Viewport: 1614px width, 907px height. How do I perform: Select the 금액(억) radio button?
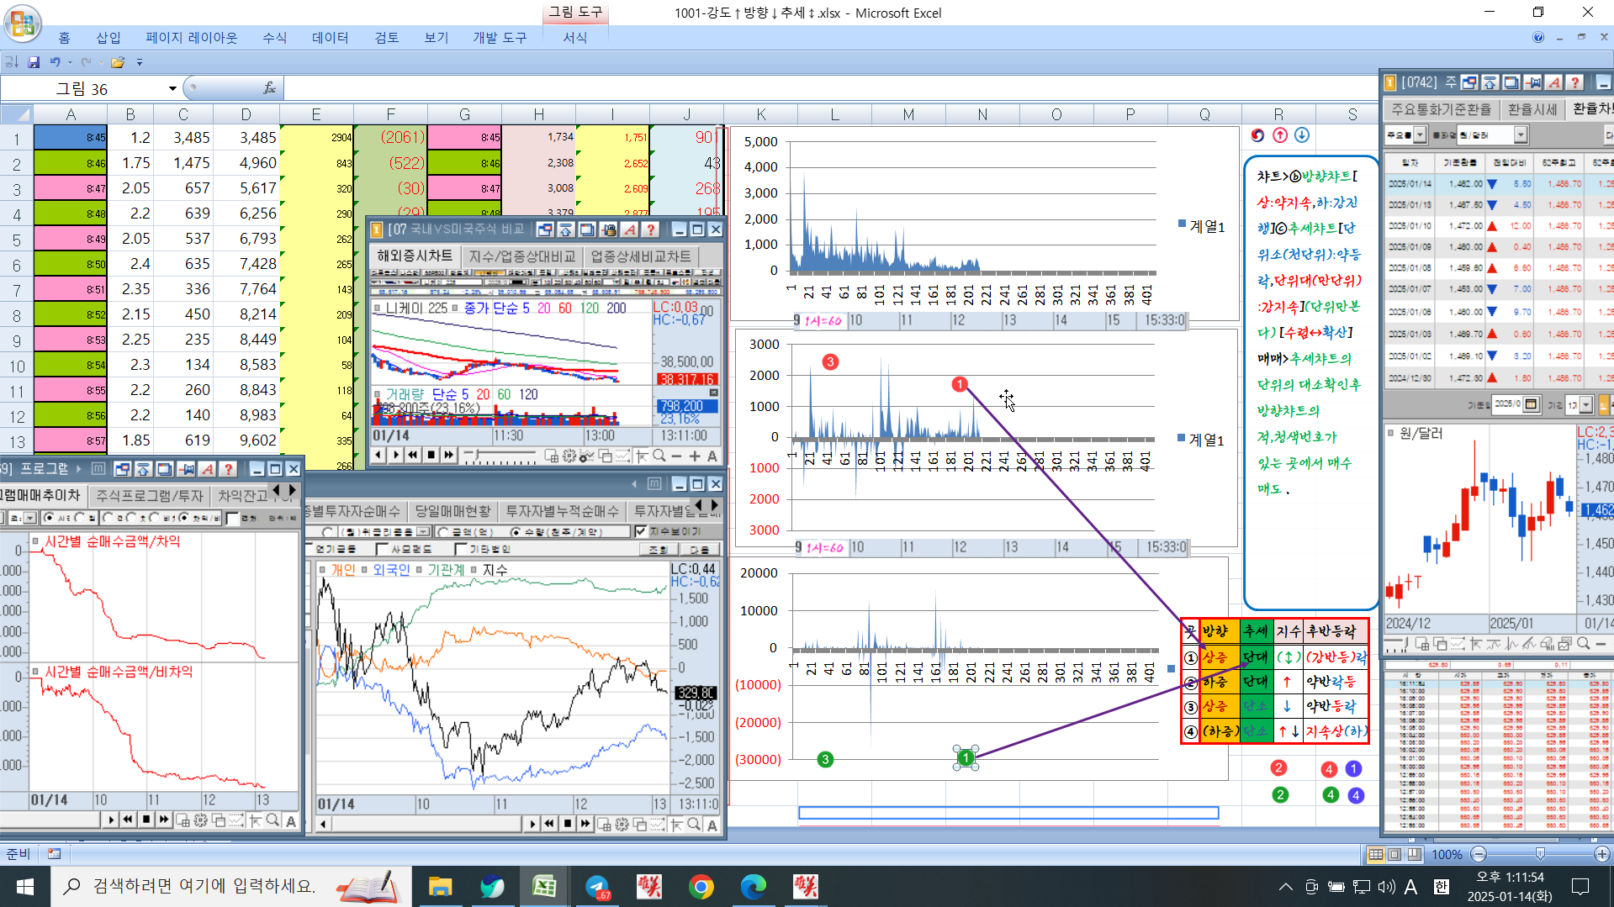point(442,532)
